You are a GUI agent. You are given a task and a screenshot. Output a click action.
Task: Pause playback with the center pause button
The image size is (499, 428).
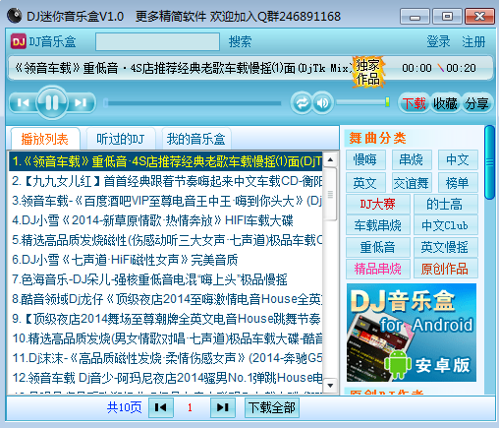pos(52,102)
